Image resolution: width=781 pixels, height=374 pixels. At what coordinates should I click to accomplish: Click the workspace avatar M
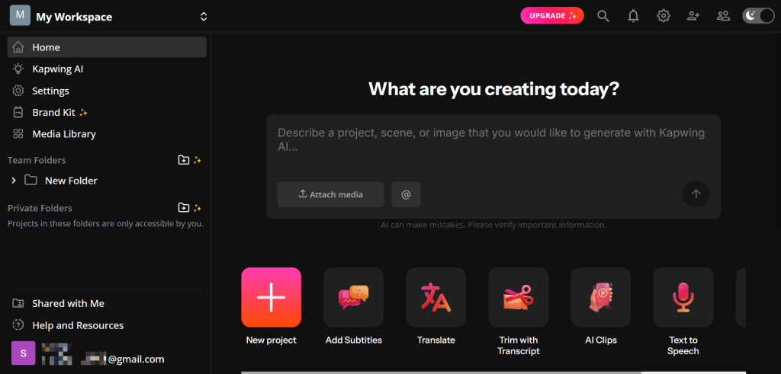(x=20, y=15)
